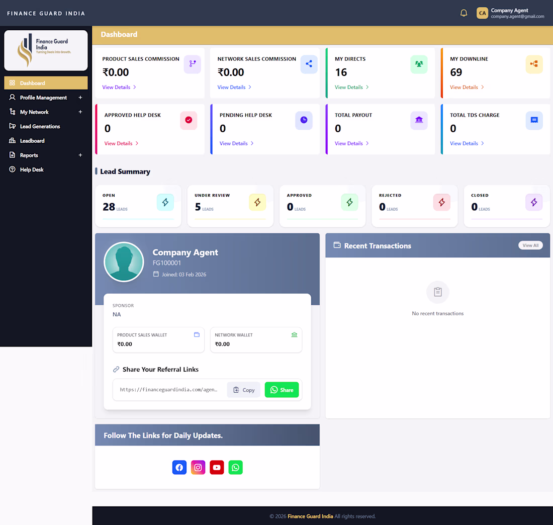Click View All transactions button
The height and width of the screenshot is (525, 553).
530,245
